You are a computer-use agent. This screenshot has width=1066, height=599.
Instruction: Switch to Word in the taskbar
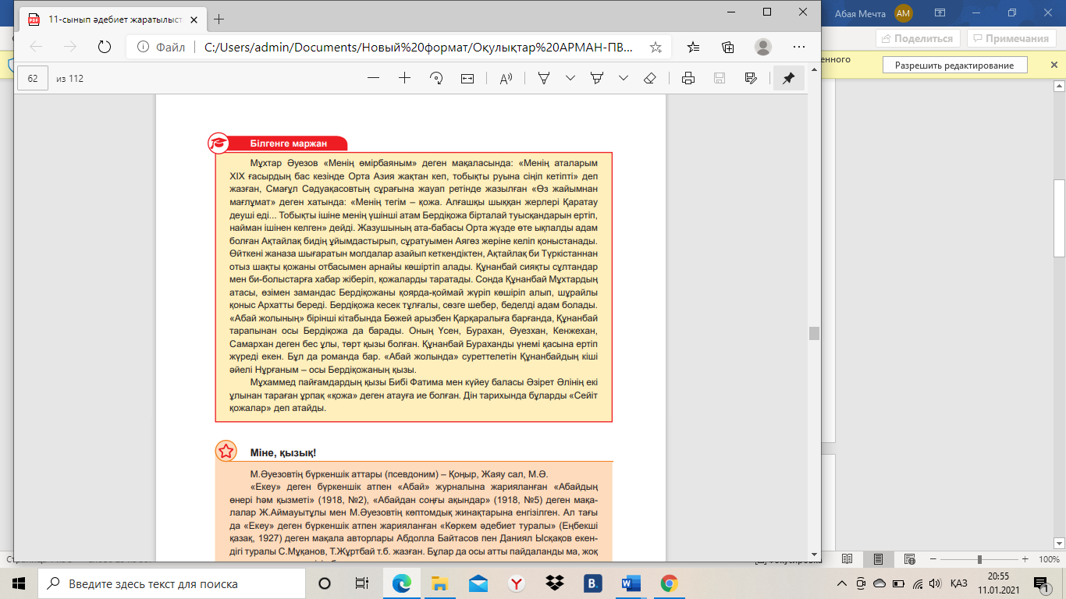(631, 583)
